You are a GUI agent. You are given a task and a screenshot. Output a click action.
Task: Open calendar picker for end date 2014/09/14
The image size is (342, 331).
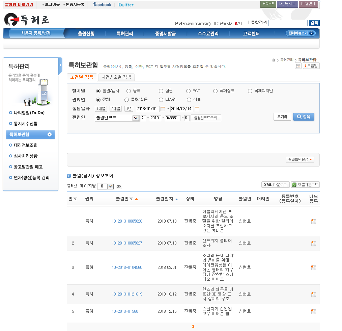pos(197,109)
